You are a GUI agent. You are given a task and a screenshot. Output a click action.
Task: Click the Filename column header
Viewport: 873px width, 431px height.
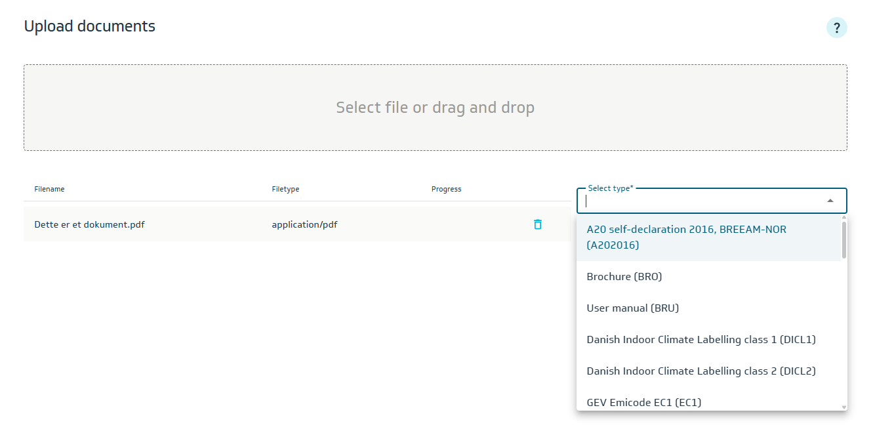click(x=49, y=189)
